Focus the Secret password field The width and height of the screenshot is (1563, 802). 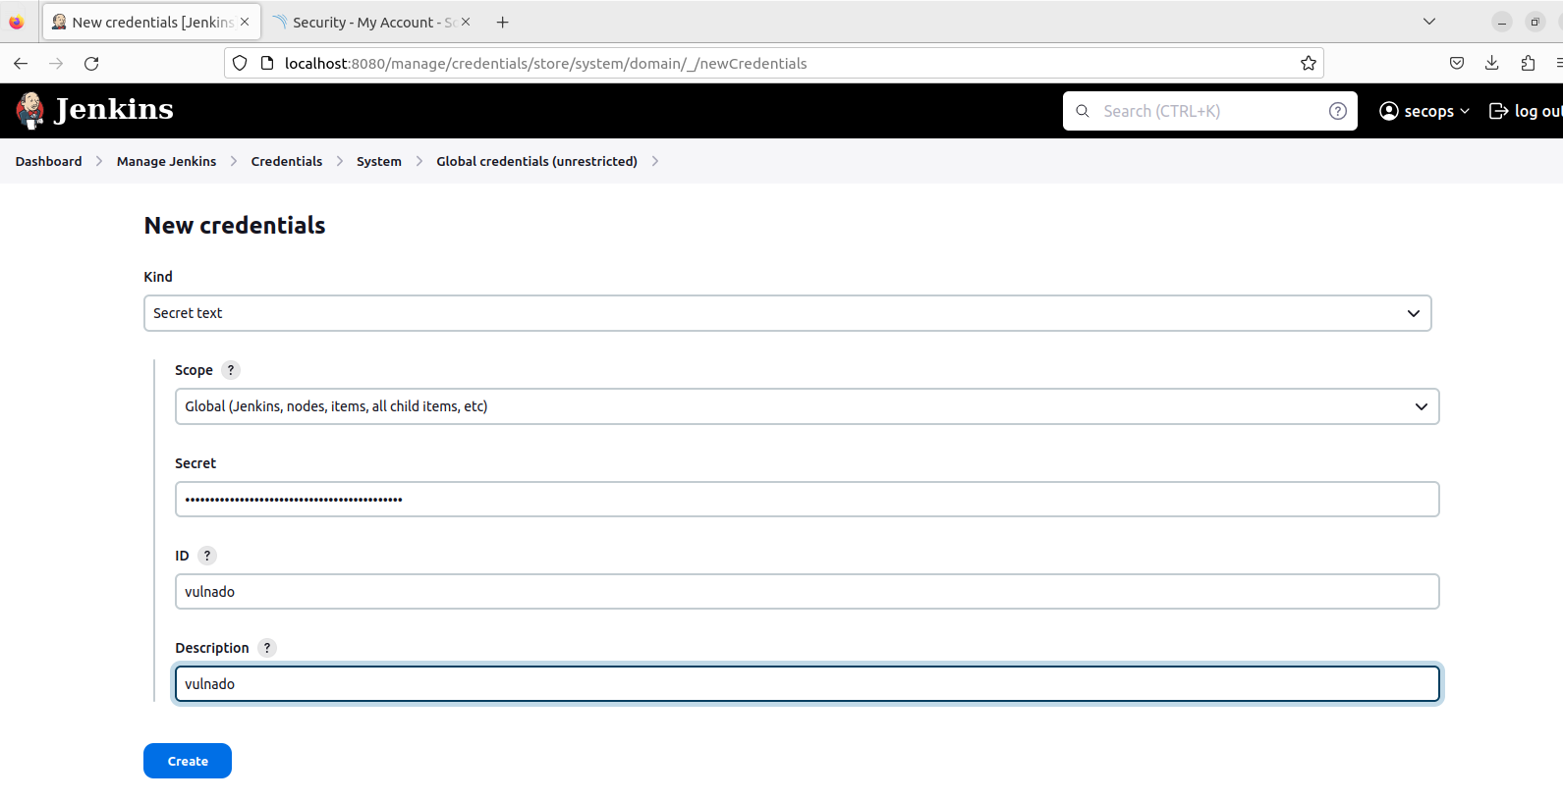(x=808, y=499)
